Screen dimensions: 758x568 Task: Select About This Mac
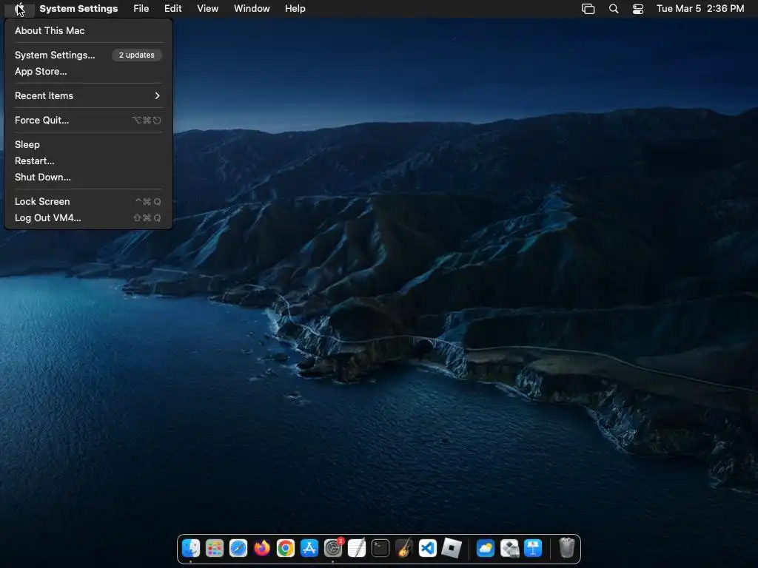[x=50, y=30]
